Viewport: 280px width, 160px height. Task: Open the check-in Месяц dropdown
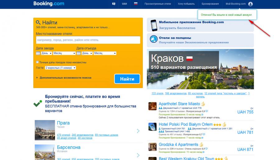pos(64,53)
